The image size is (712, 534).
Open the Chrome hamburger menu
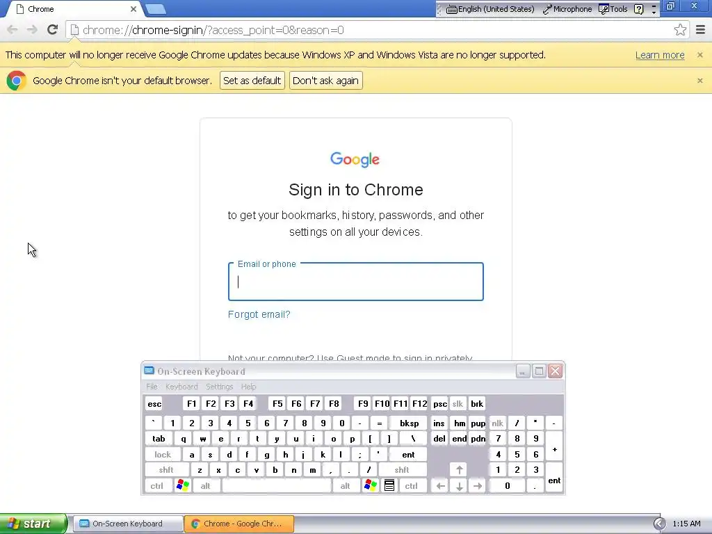tap(700, 30)
